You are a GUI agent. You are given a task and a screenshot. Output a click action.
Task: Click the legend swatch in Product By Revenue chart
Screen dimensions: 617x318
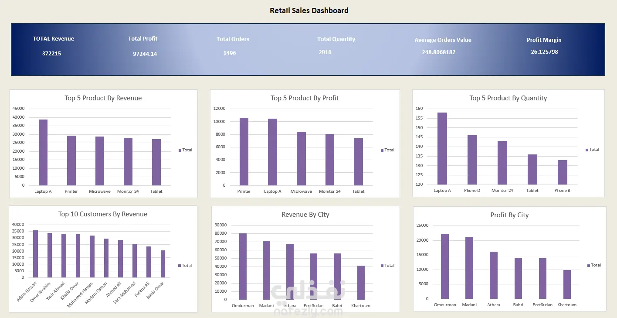coord(180,150)
